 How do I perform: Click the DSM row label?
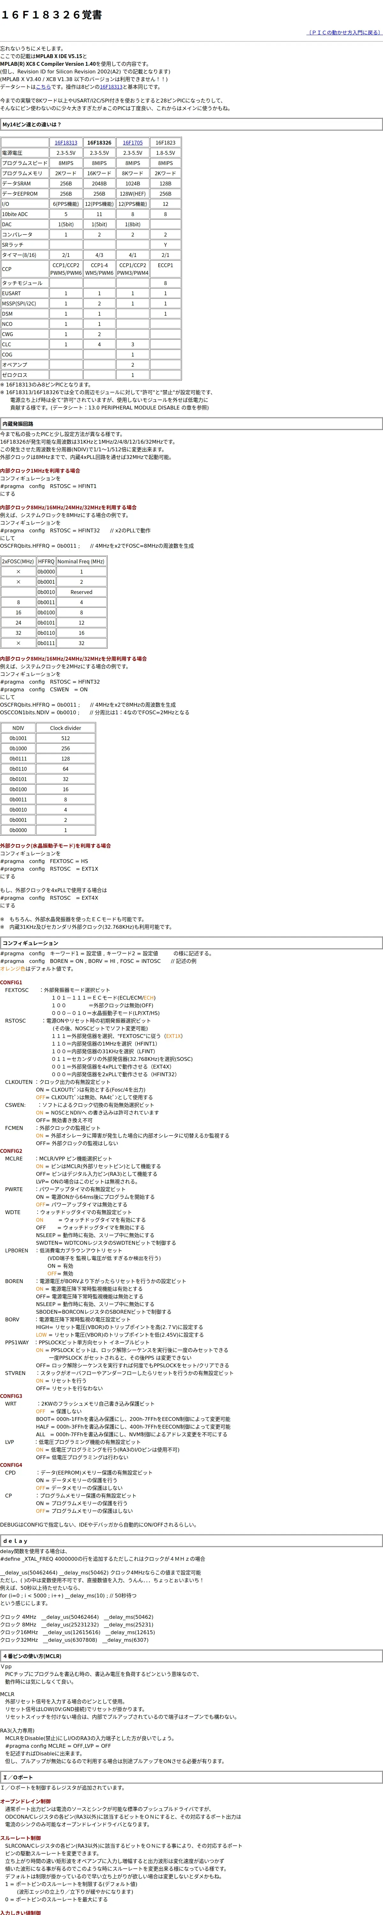25,314
